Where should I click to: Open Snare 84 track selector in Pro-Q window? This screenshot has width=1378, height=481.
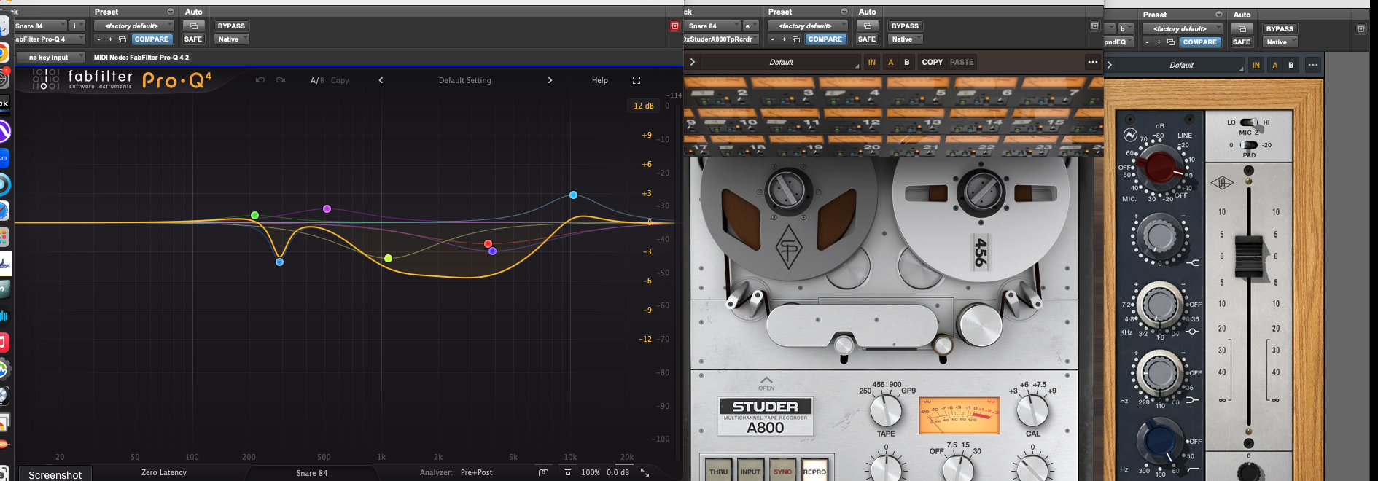(39, 26)
